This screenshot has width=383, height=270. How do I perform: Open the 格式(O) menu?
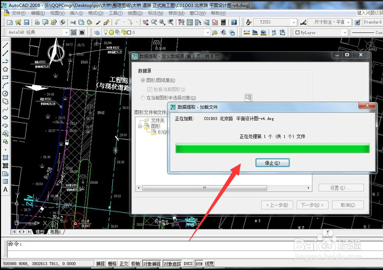tap(96, 13)
